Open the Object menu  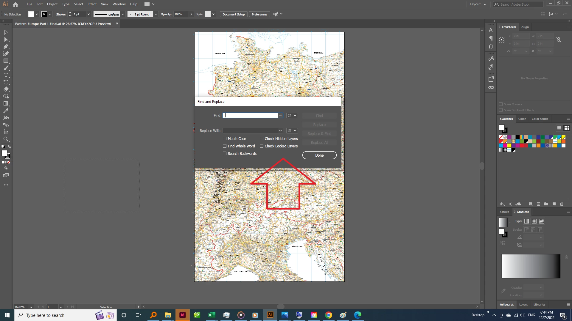pos(52,4)
